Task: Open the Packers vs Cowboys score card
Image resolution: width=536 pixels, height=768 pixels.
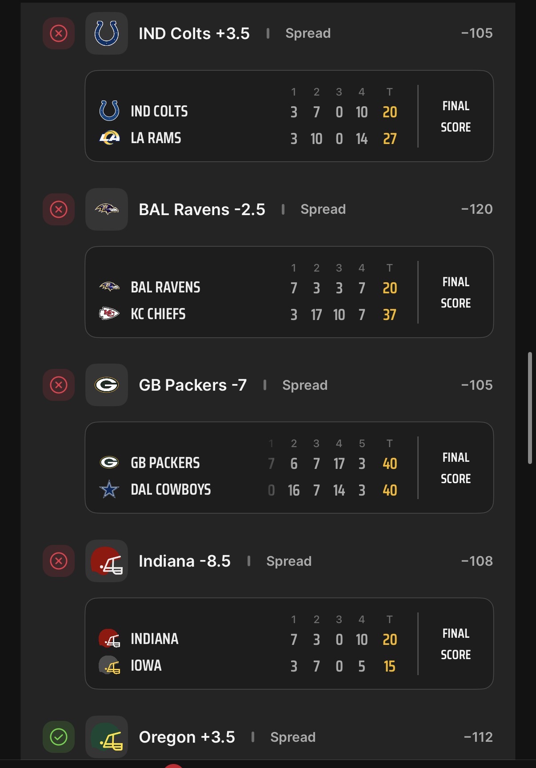Action: 289,468
